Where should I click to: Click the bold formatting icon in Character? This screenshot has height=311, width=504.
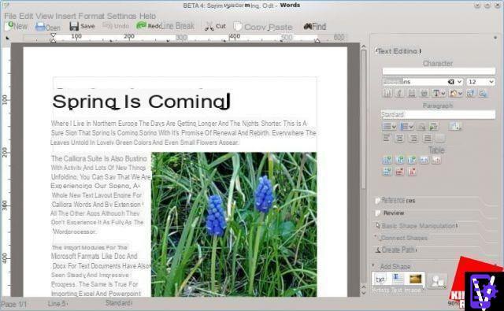(x=387, y=93)
